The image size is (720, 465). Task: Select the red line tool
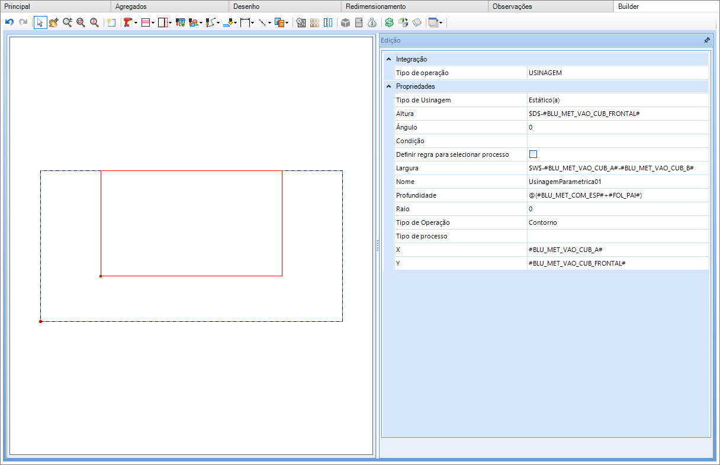pyautogui.click(x=262, y=22)
